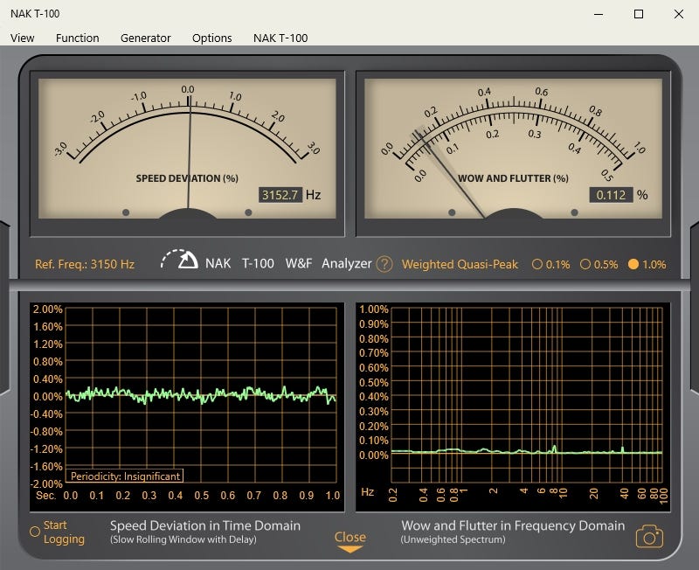This screenshot has height=570, width=699.
Task: Open the Options menu
Action: click(212, 38)
